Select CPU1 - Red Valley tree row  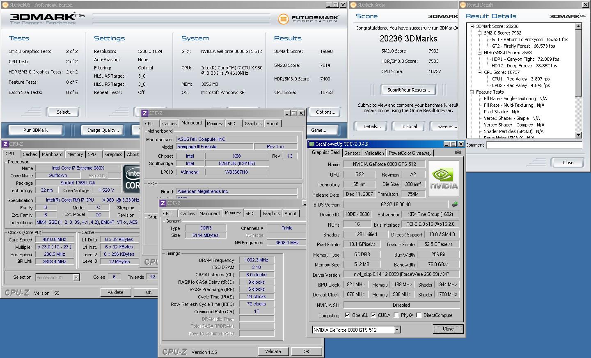point(521,79)
